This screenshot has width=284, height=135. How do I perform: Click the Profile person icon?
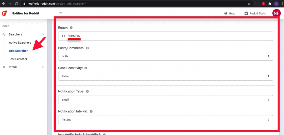(x=4, y=67)
